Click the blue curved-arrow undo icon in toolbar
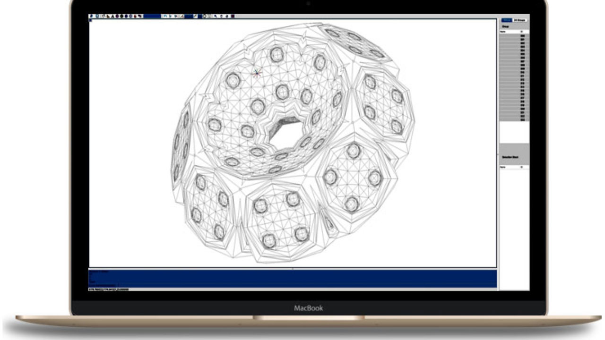 164,16
